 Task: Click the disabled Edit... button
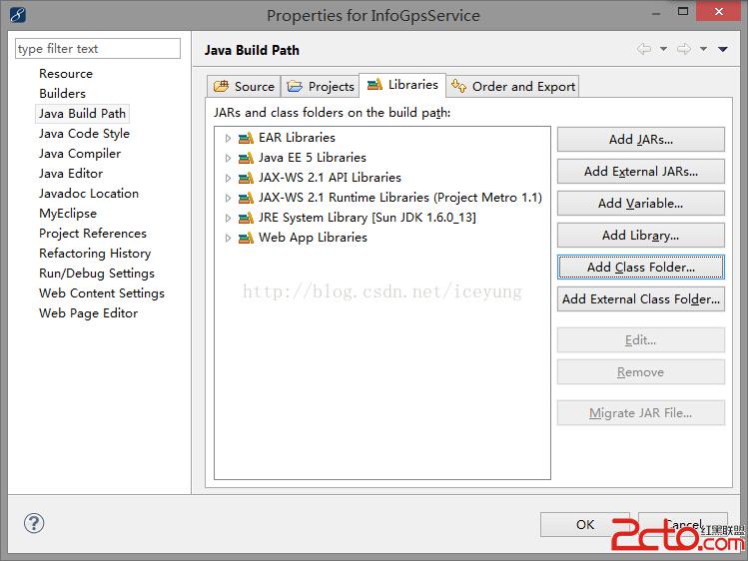click(641, 339)
